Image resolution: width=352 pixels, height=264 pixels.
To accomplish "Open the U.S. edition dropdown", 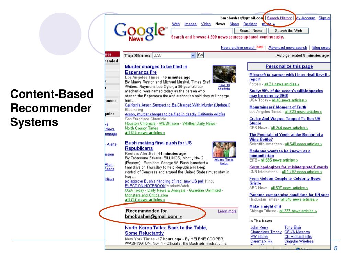I will click(x=174, y=55).
